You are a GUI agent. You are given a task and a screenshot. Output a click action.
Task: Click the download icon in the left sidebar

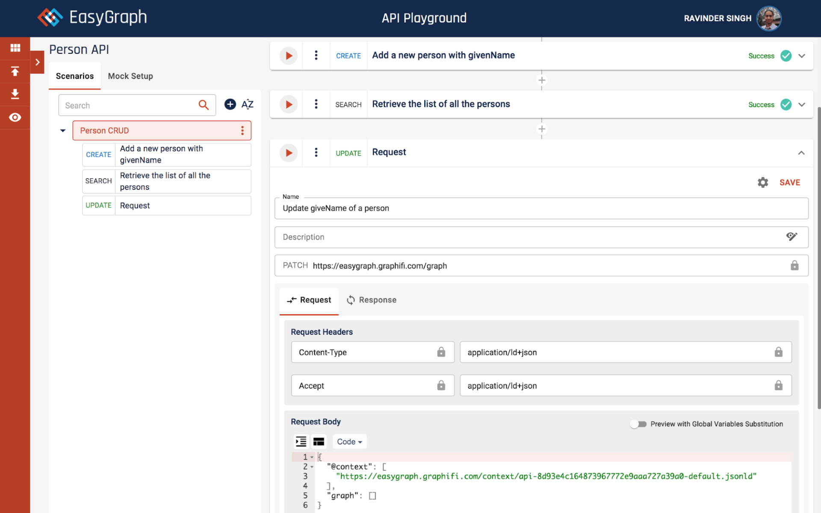coord(15,94)
